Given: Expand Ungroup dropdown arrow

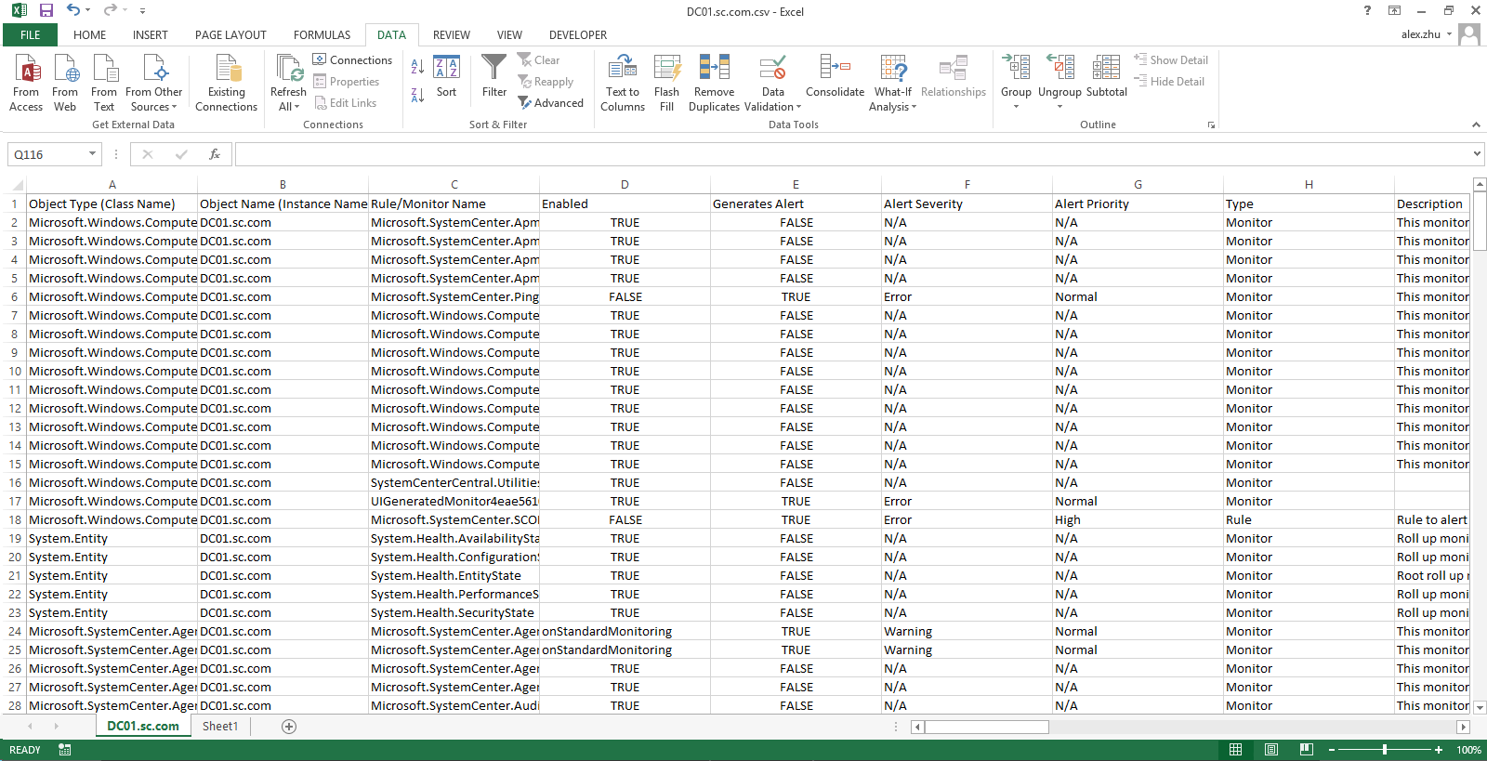Looking at the screenshot, I should point(1059,107).
